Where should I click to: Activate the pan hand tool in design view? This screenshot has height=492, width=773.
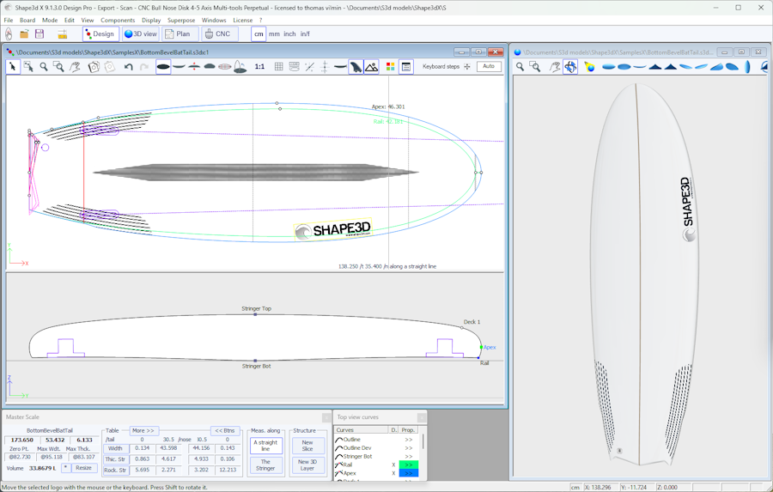(76, 67)
